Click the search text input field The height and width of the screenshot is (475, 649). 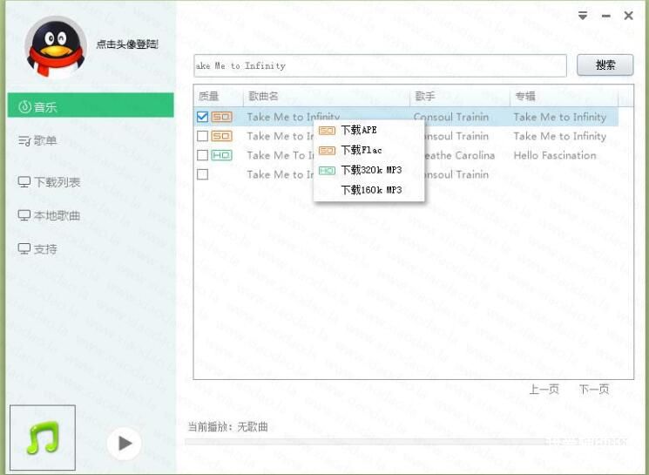coord(379,65)
